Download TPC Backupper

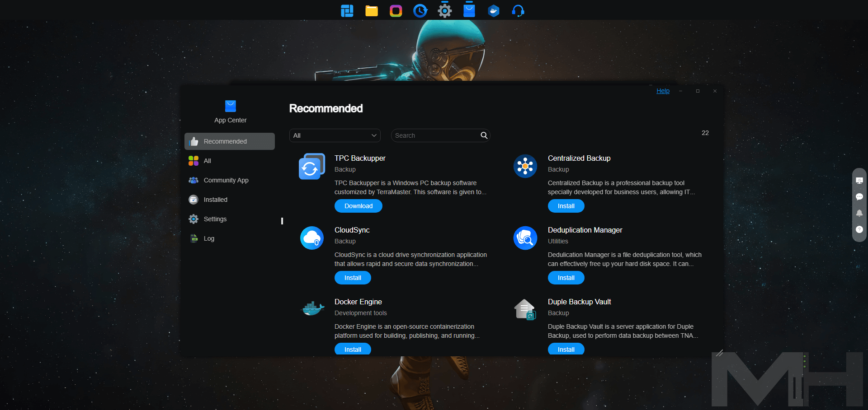pyautogui.click(x=359, y=206)
